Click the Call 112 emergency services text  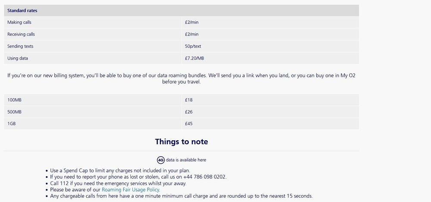(118, 183)
